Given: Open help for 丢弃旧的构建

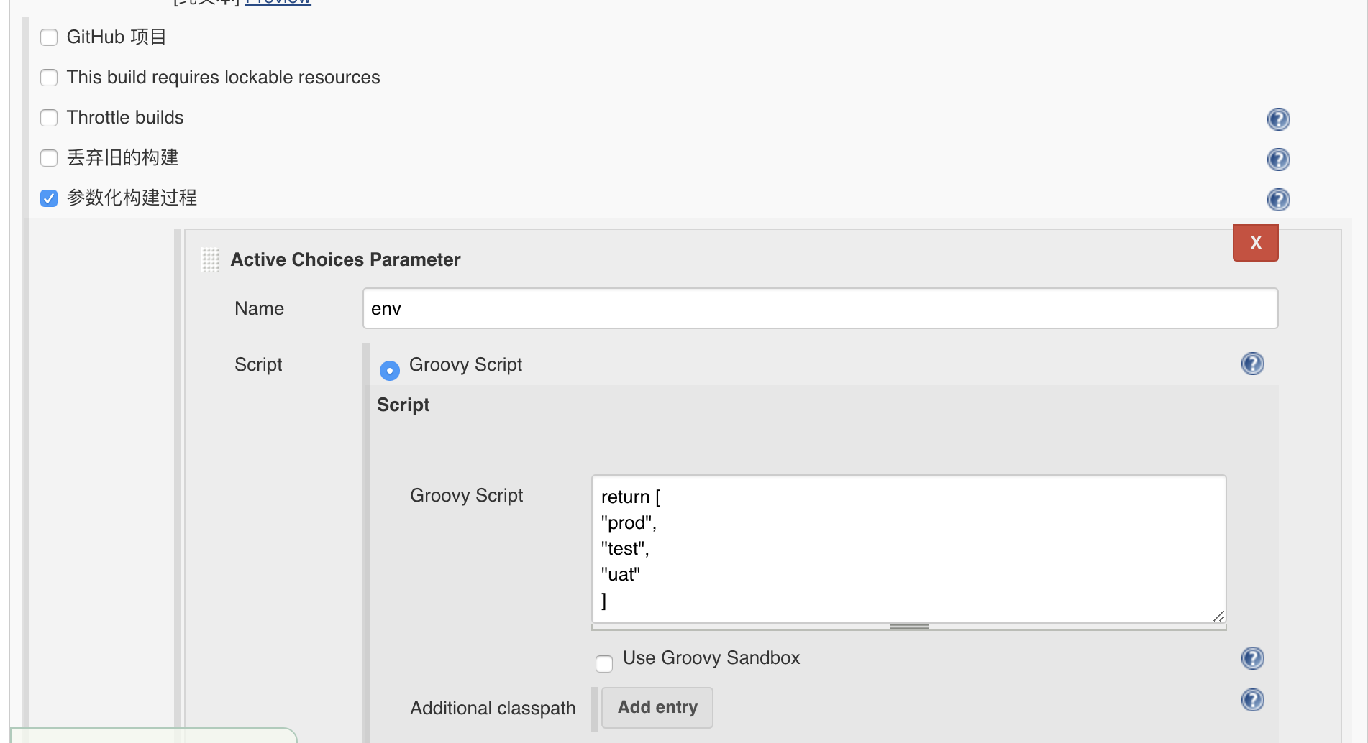Looking at the screenshot, I should 1278,159.
